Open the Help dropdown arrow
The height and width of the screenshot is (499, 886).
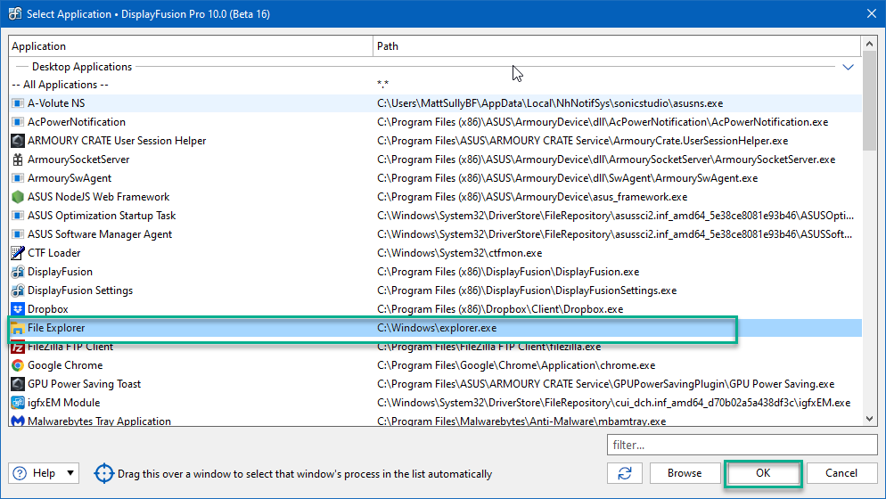coord(70,473)
